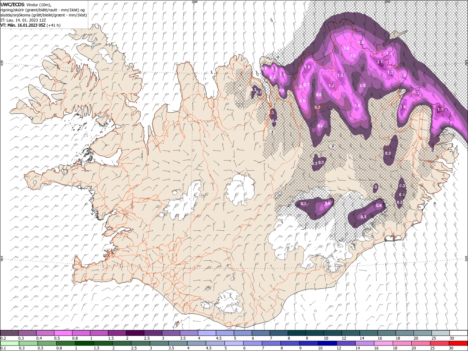The height and width of the screenshot is (351, 468).
Task: Pick the darkest purple 2 snow legend swatch
Action: pyautogui.click(x=135, y=333)
